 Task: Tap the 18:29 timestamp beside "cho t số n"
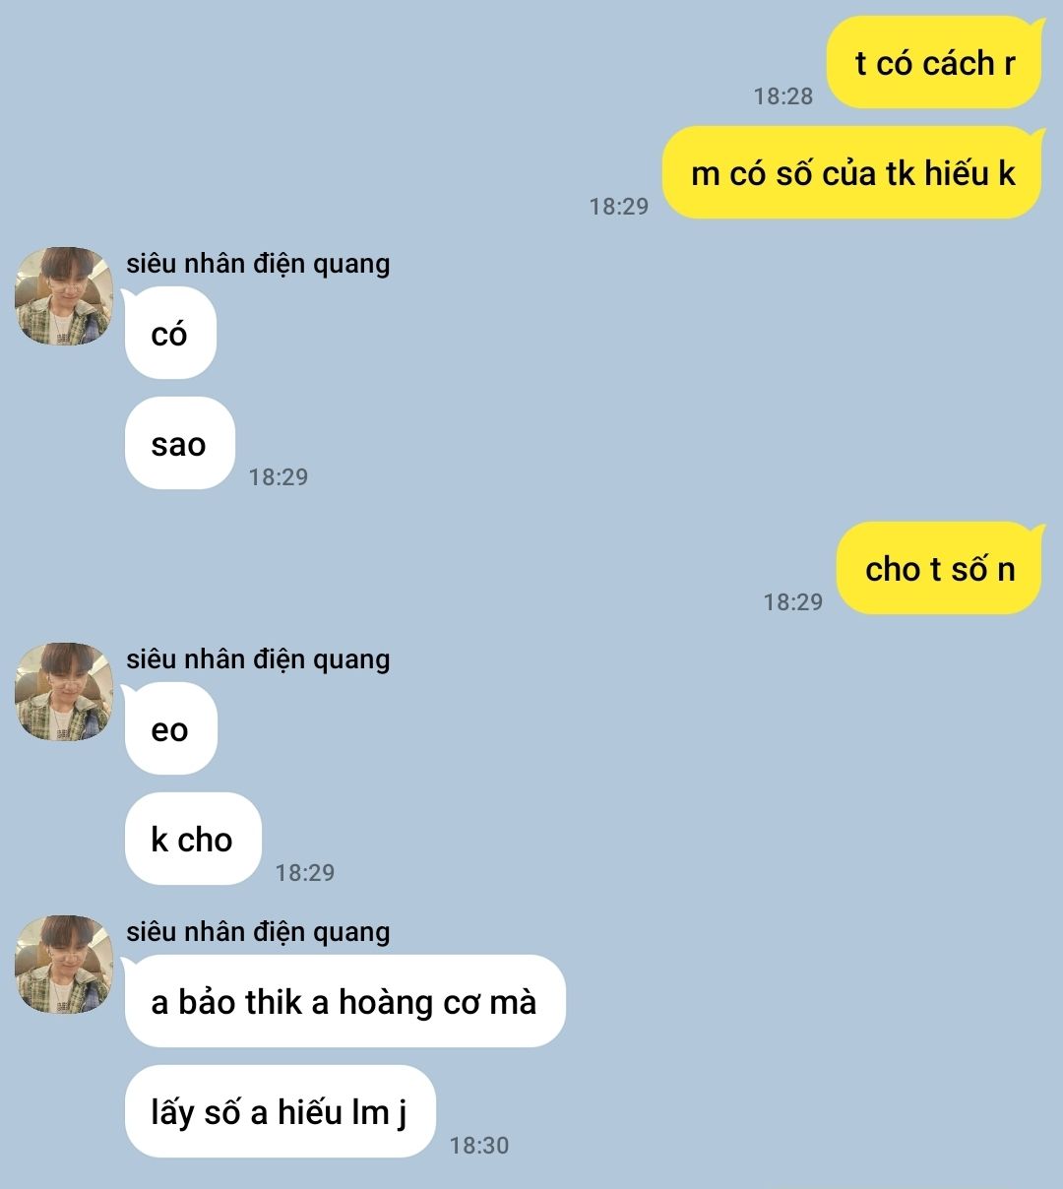pyautogui.click(x=793, y=601)
